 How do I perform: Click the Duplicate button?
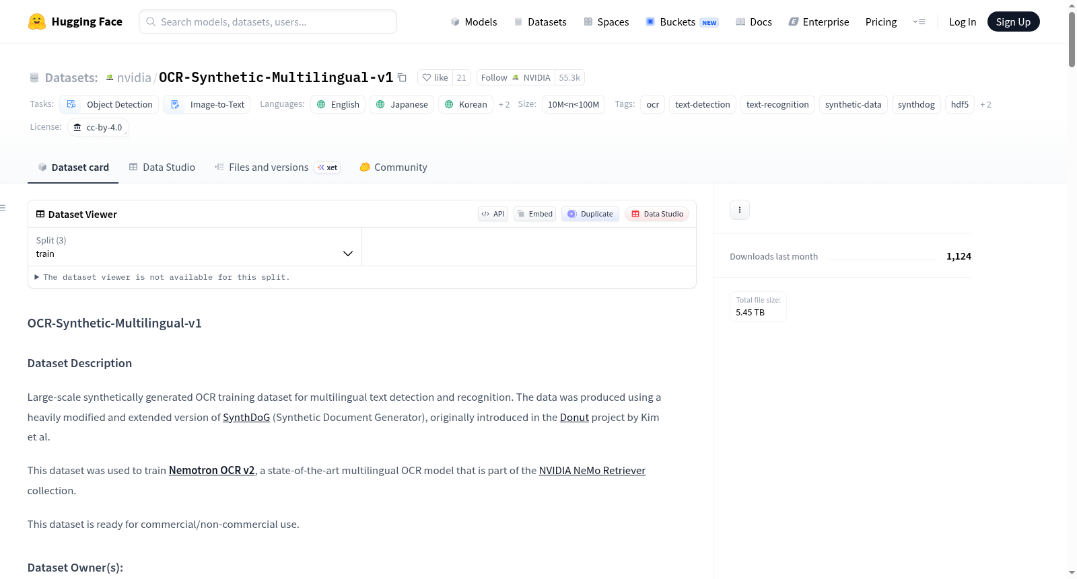click(x=590, y=214)
